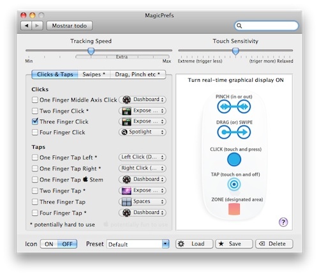The image size is (319, 276).
Task: Click the Expose icon for Two Finger Click
Action: pos(126,111)
